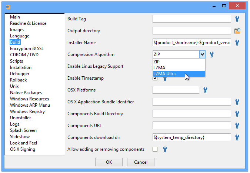The width and height of the screenshot is (250, 173).
Task: Toggle the Enable Timestamp checkbox
Action: click(x=155, y=79)
